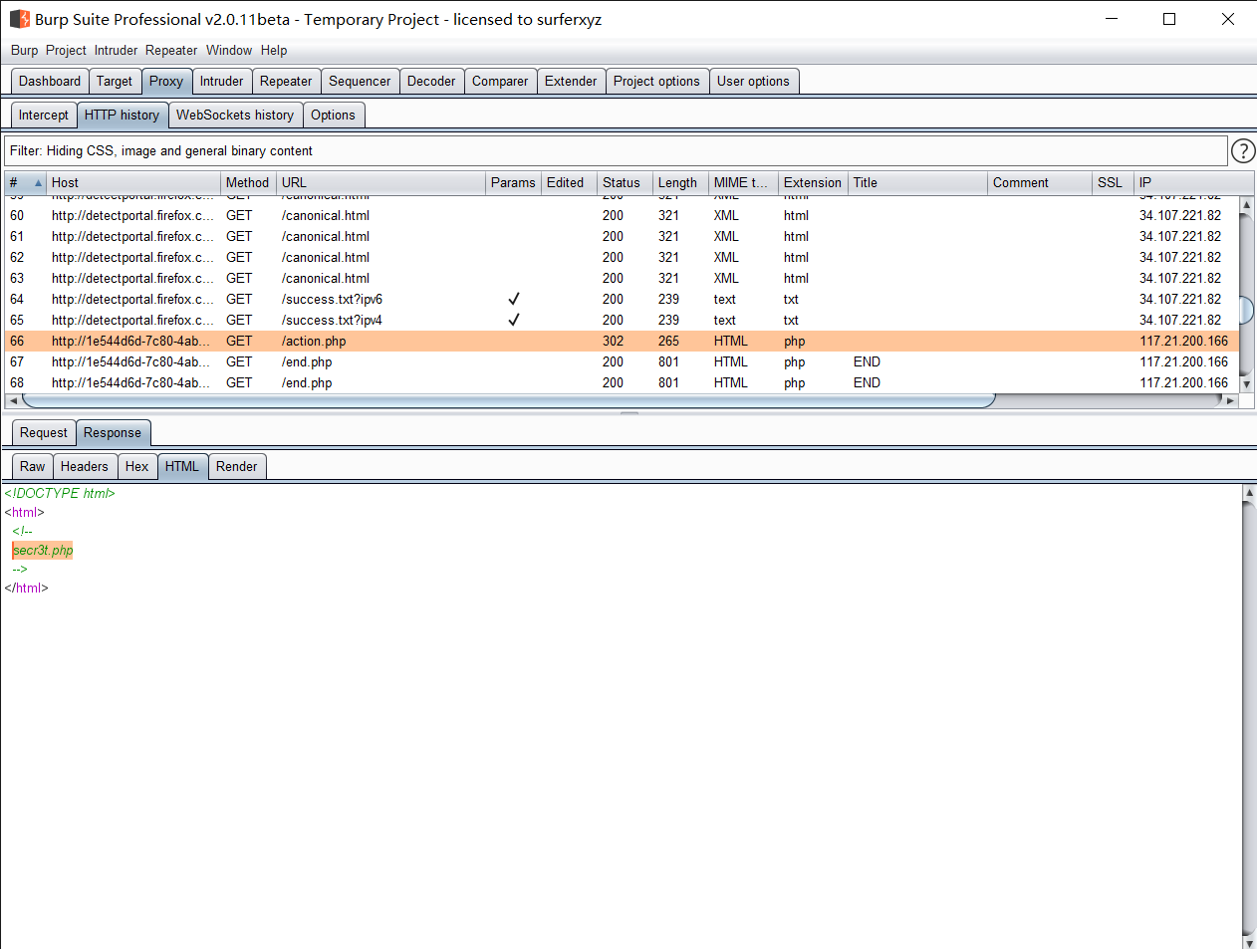
Task: Sort by the SSL column header
Action: click(1113, 182)
